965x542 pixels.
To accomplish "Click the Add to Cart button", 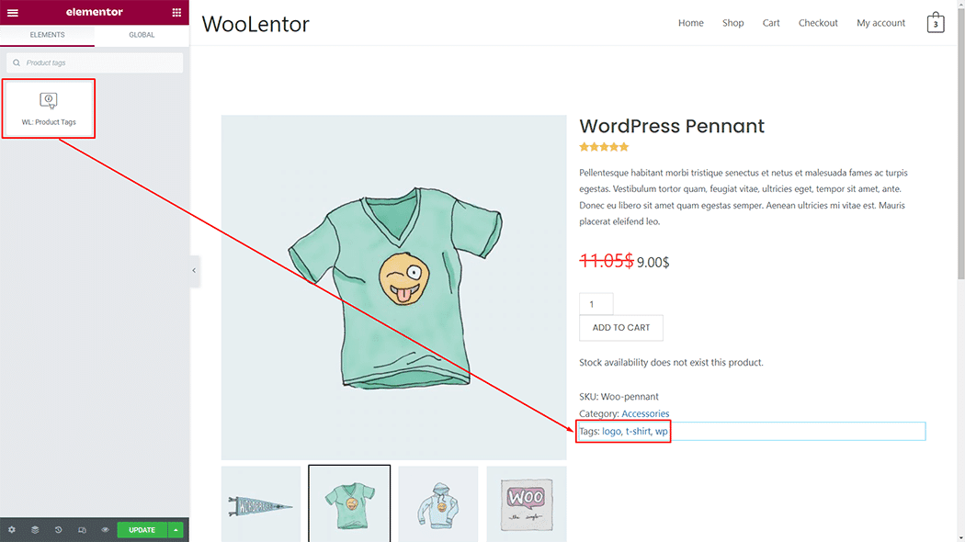I will 620,328.
